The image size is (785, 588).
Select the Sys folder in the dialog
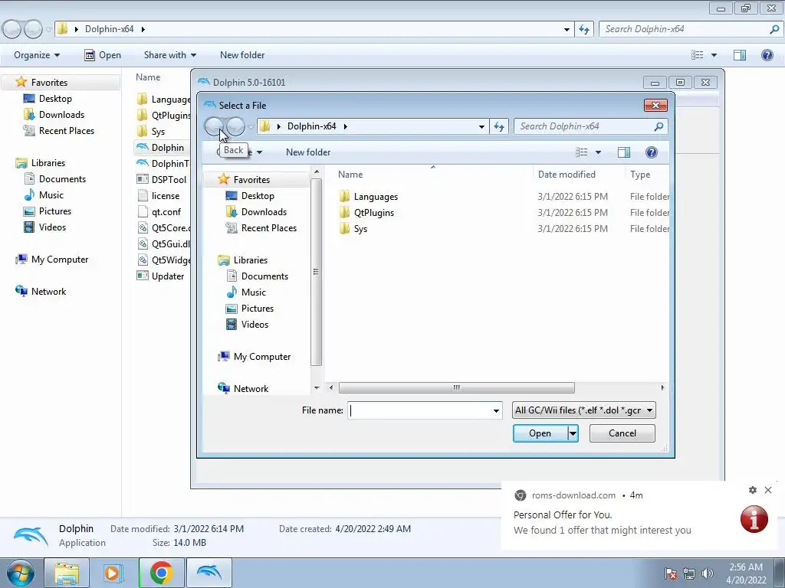click(x=360, y=229)
